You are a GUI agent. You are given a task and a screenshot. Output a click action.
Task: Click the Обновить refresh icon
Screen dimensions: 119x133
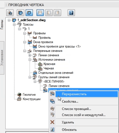[53, 130]
